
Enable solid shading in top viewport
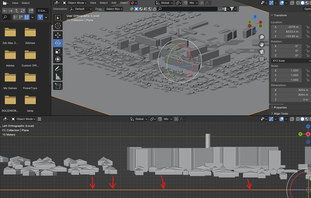click(x=302, y=3)
